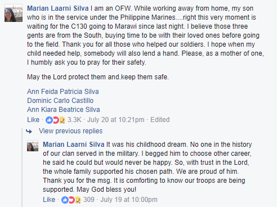This screenshot has height=207, width=277.
Task: Click the sad reaction icon on main comment
Action: [x=62, y=120]
